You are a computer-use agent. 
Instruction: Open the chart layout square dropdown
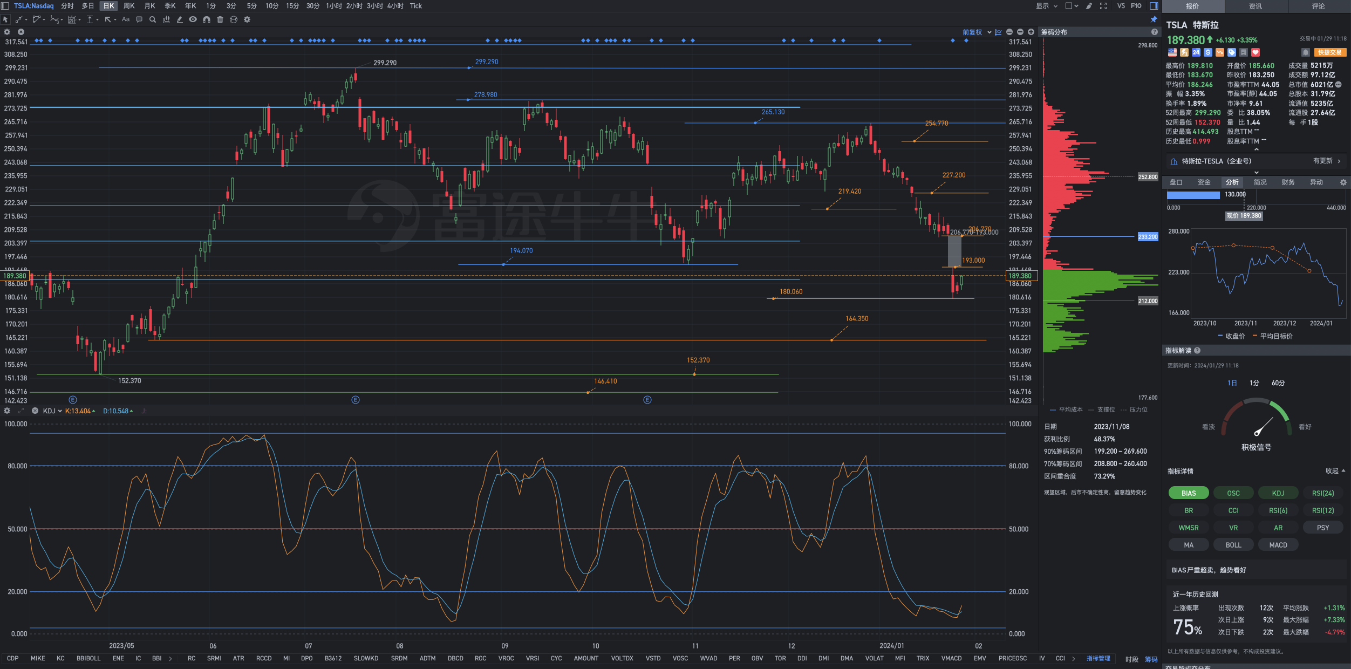[1072, 6]
